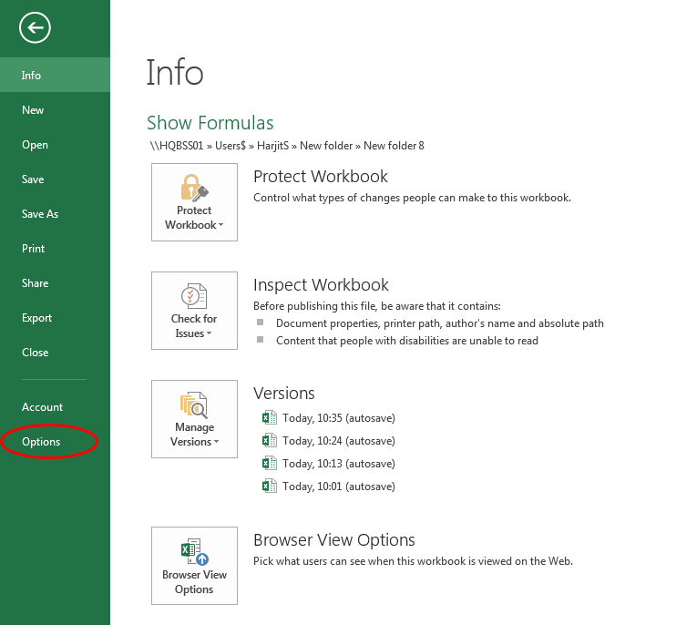Screen dimensions: 676x625
Task: Click the Excel file icon for 10:35 autosave
Action: 270,417
